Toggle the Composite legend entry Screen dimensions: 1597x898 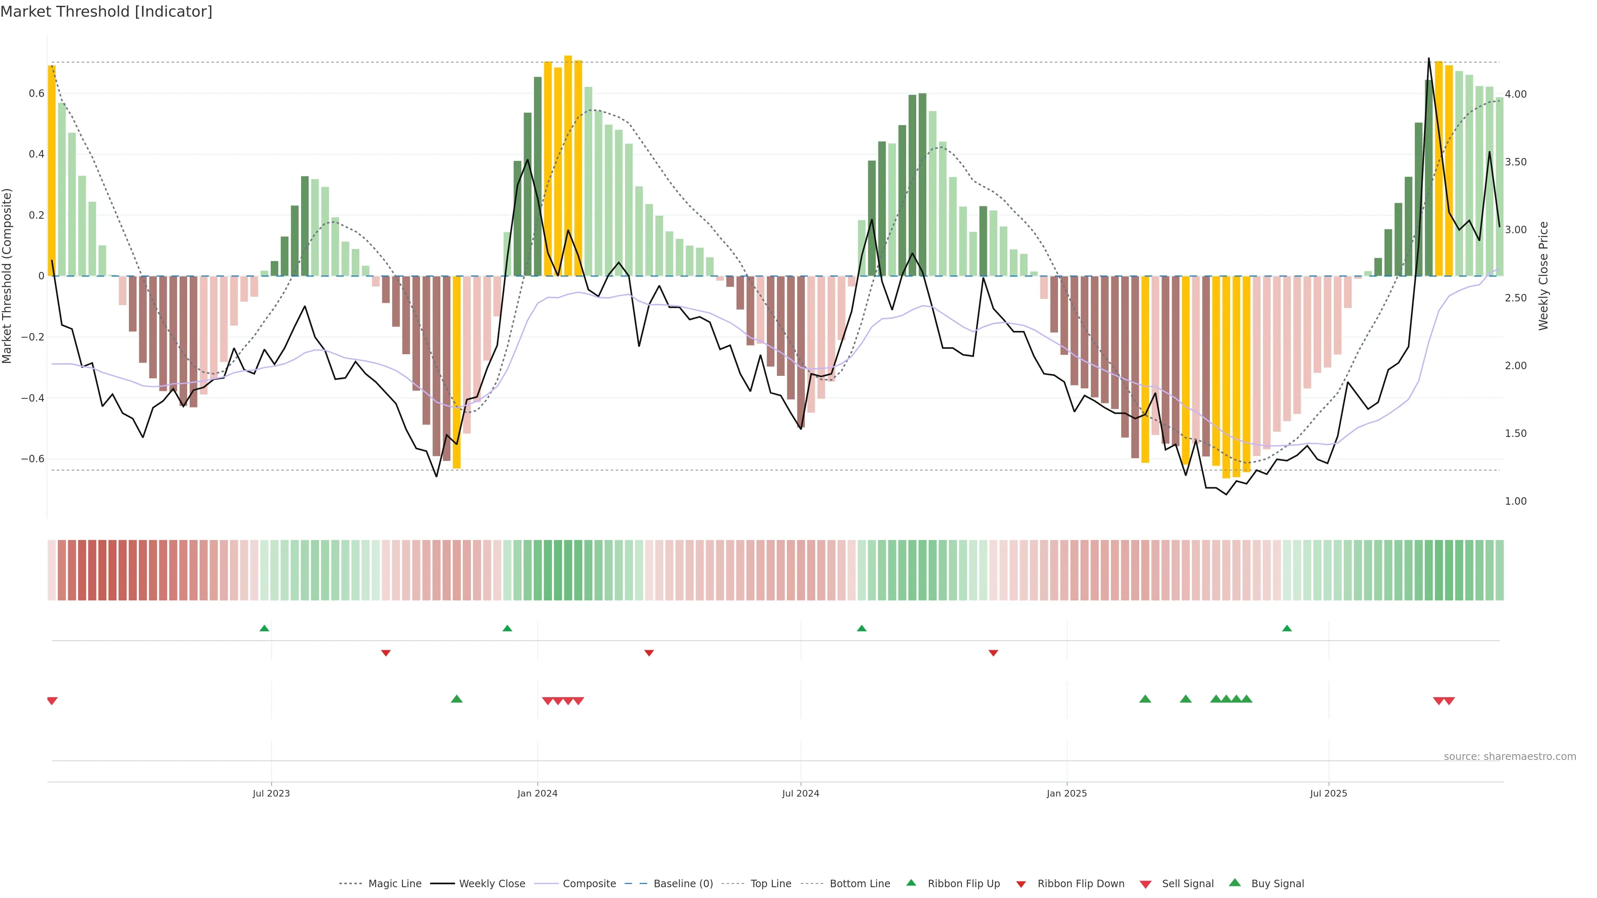click(x=589, y=884)
